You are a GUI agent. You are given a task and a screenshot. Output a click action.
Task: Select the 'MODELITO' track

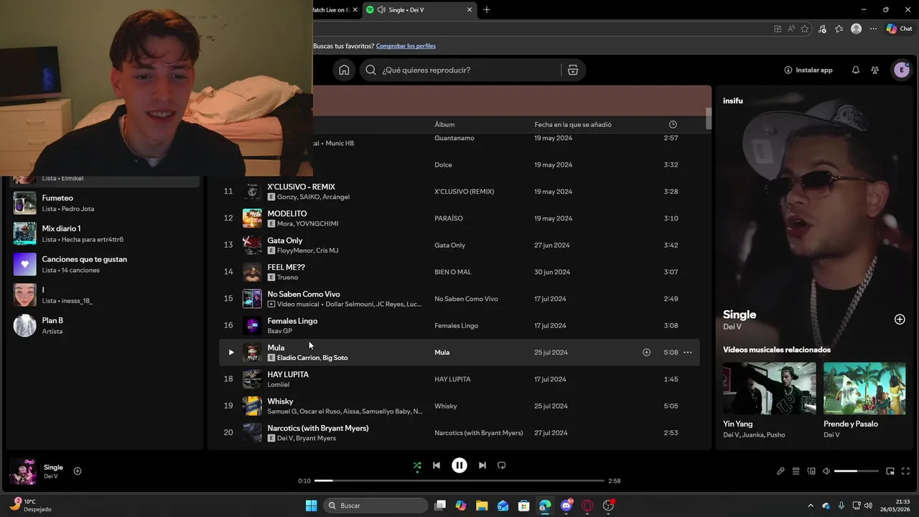pyautogui.click(x=287, y=213)
